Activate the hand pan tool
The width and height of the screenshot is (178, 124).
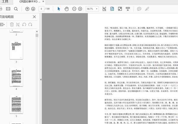click(66, 9)
